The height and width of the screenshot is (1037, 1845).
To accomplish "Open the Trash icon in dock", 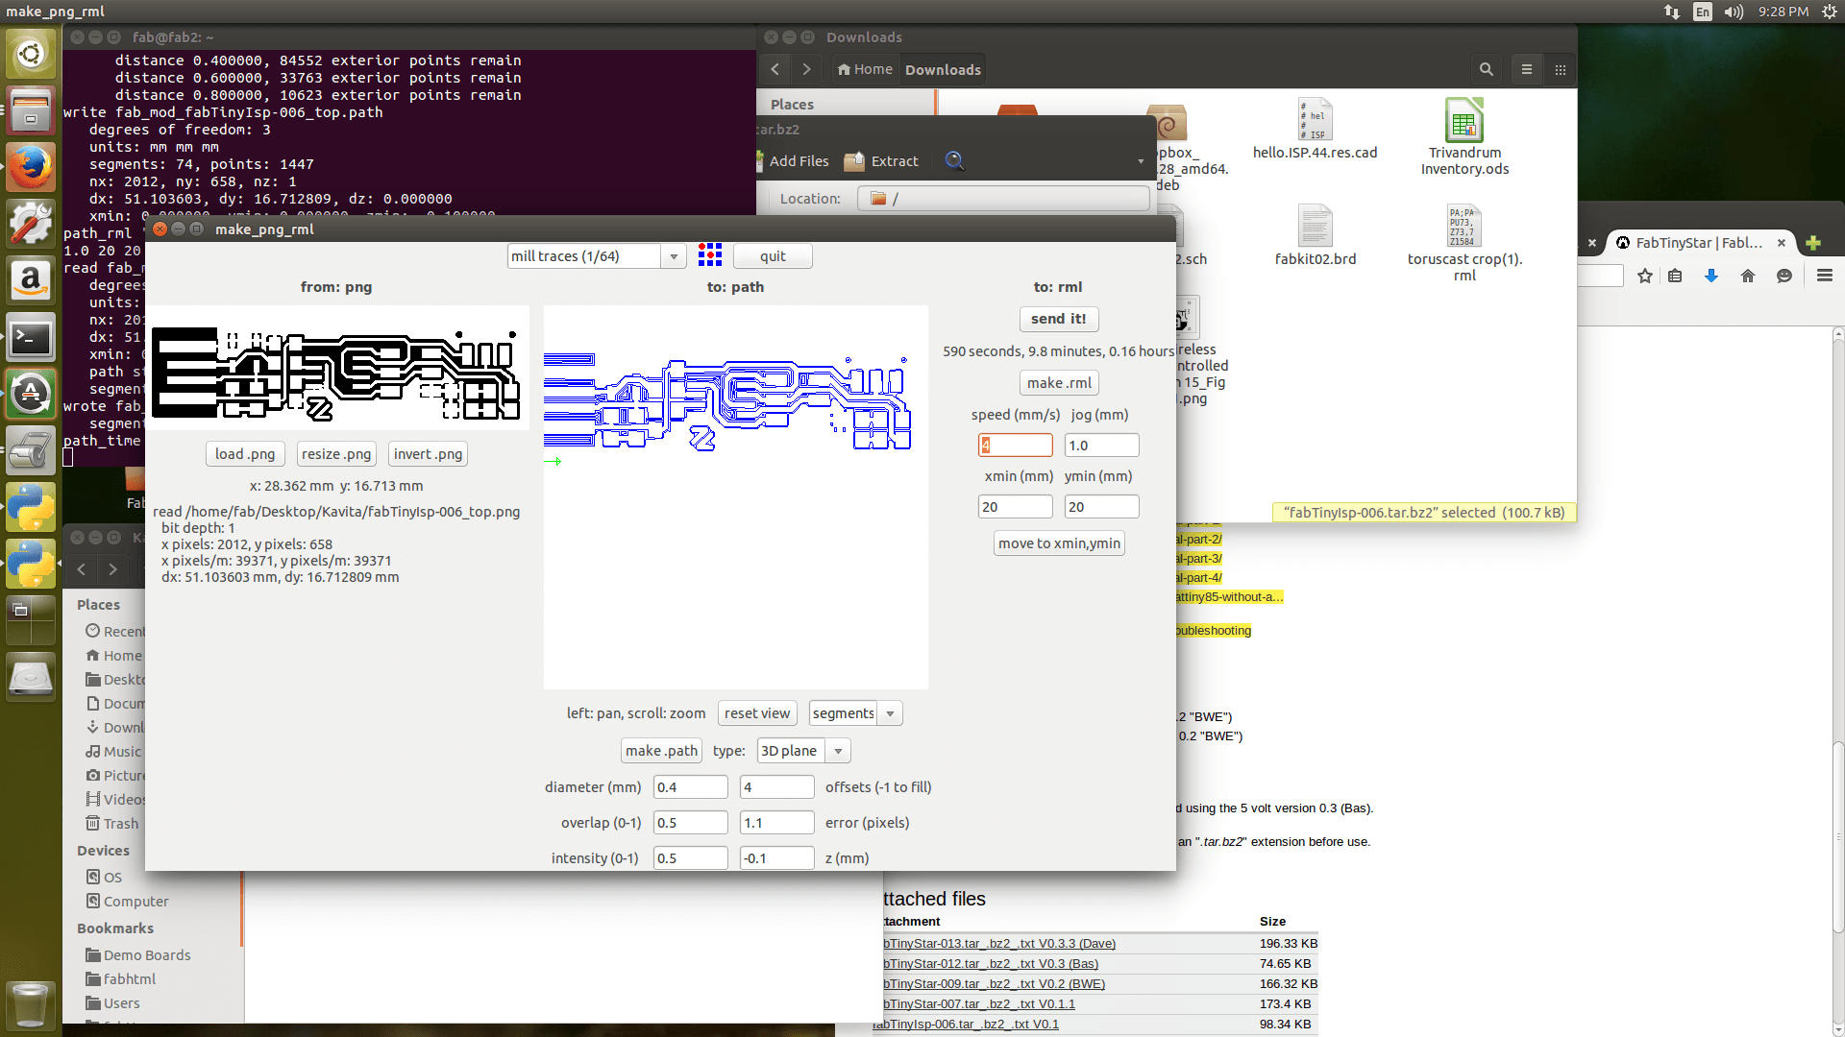I will (x=31, y=1006).
